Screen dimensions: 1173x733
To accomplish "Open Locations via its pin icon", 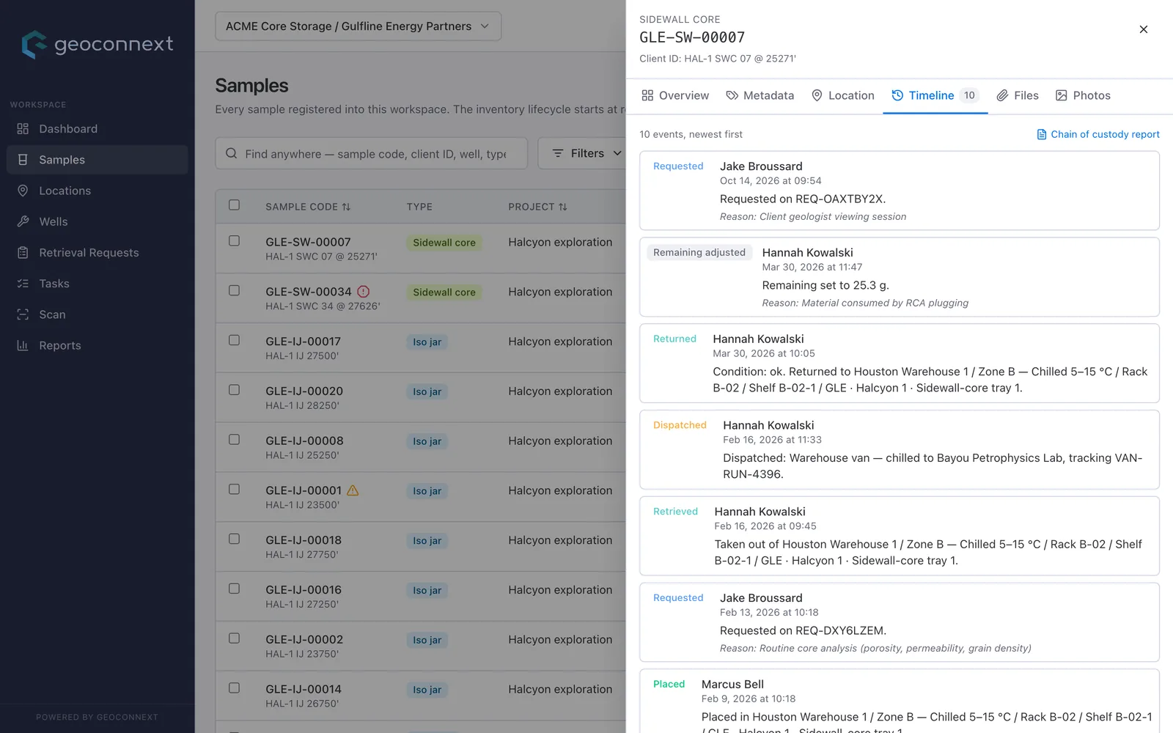I will point(23,191).
